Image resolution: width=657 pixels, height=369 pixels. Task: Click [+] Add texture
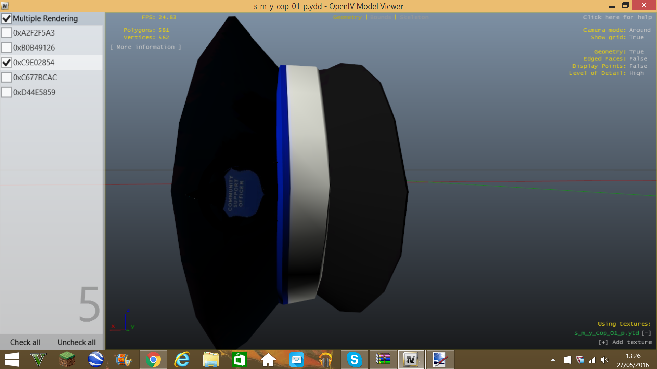coord(625,342)
